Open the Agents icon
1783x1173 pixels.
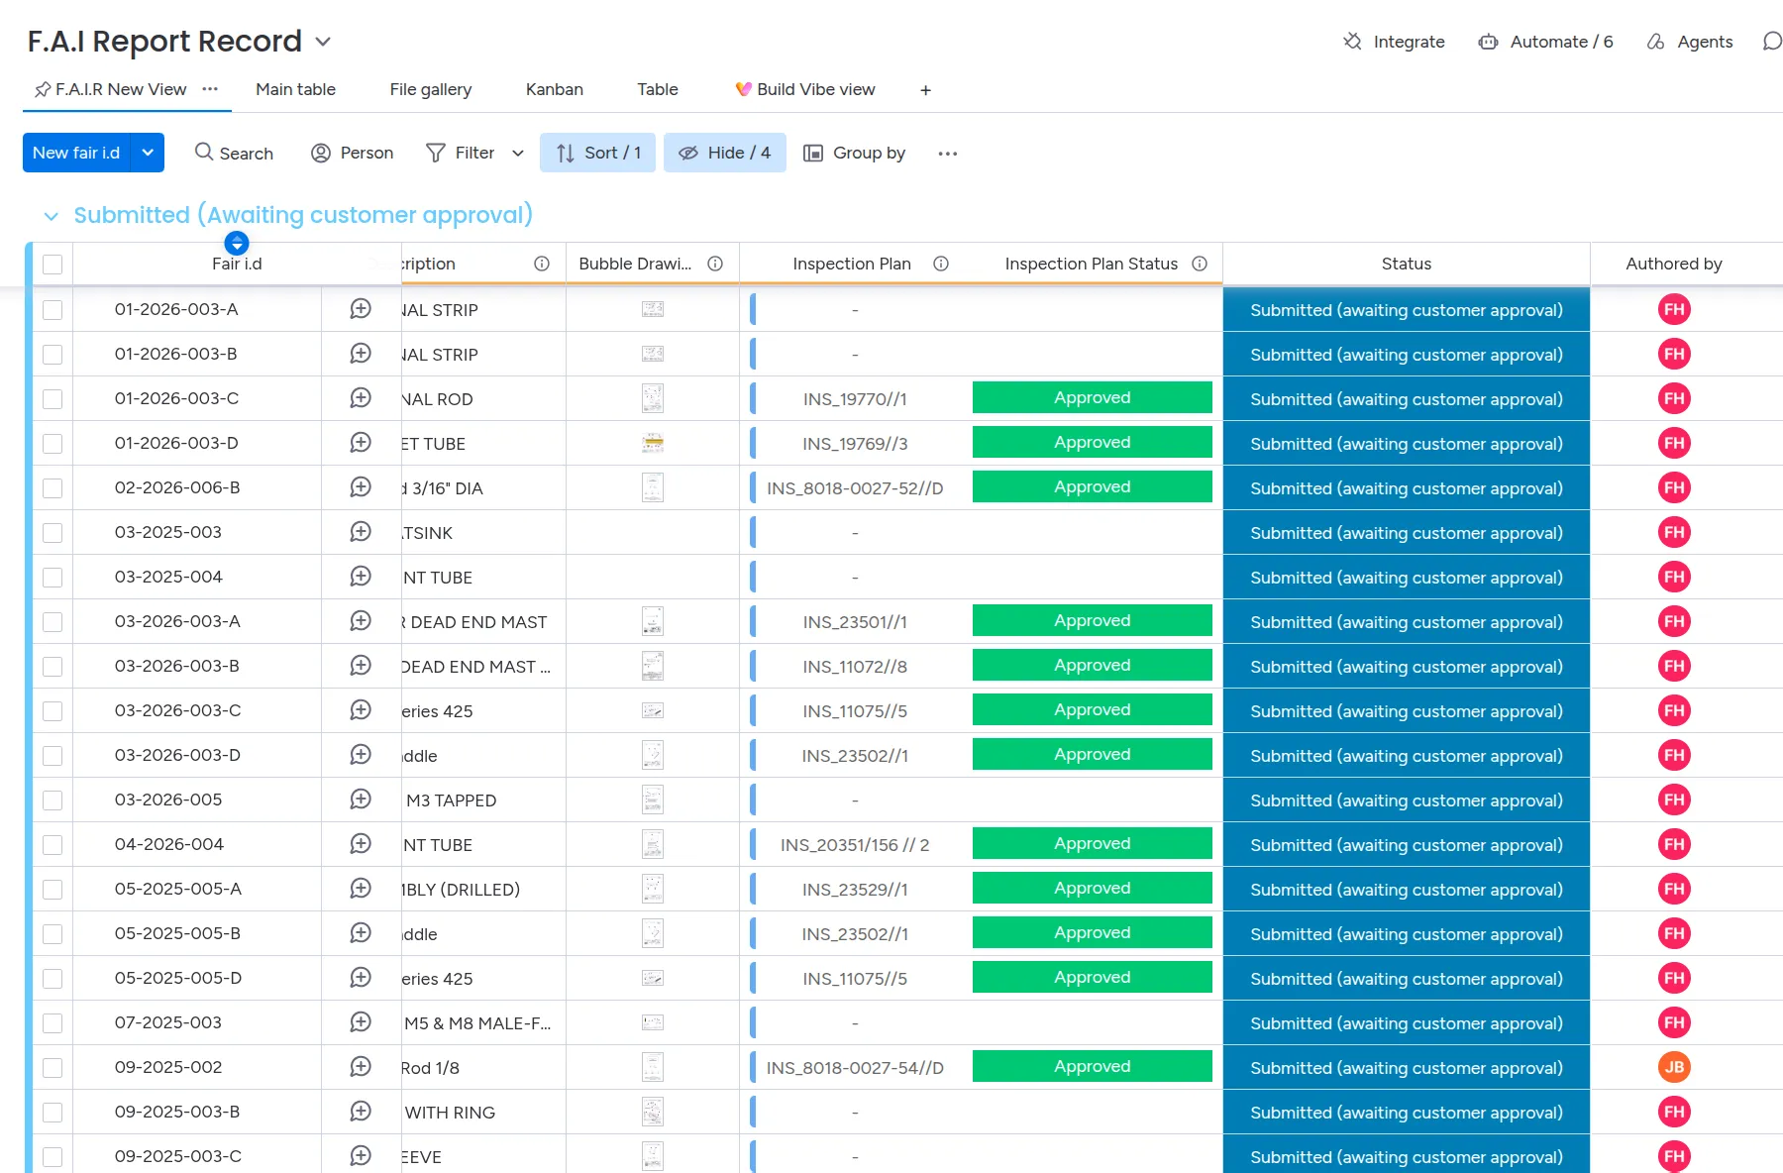1655,42
